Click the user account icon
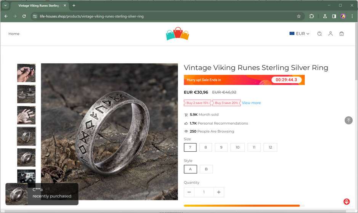Screen dimensions: 358x213 pos(331,34)
